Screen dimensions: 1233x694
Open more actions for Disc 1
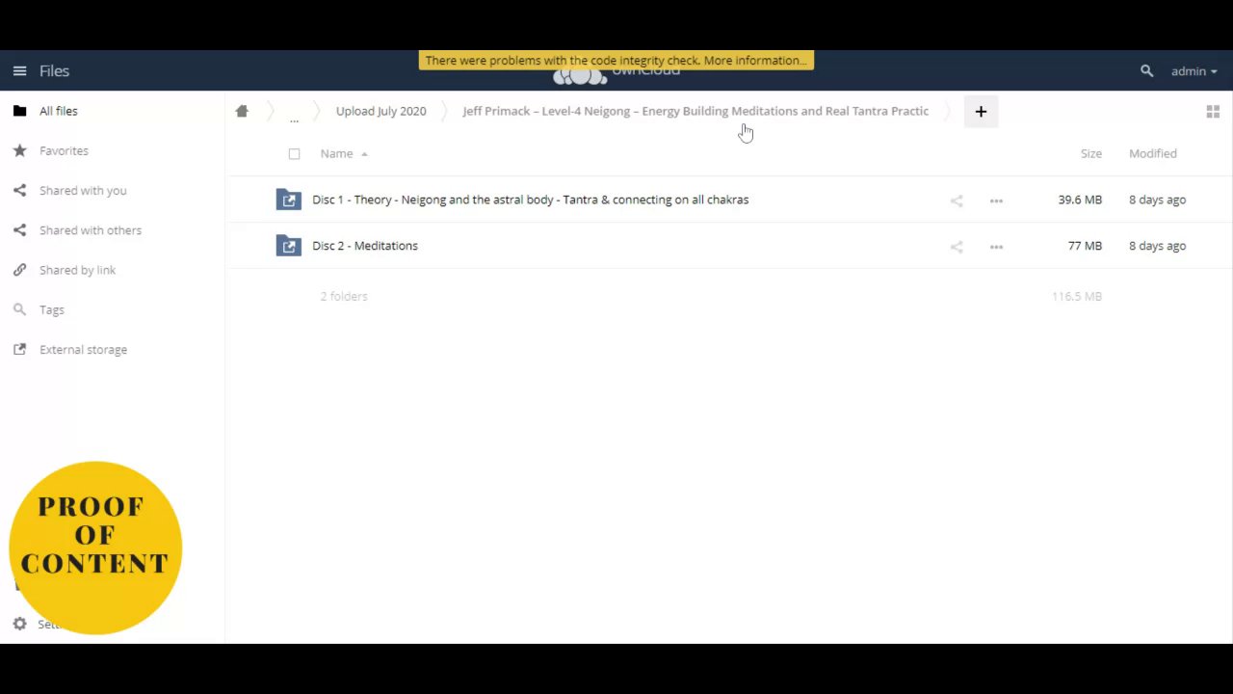996,200
